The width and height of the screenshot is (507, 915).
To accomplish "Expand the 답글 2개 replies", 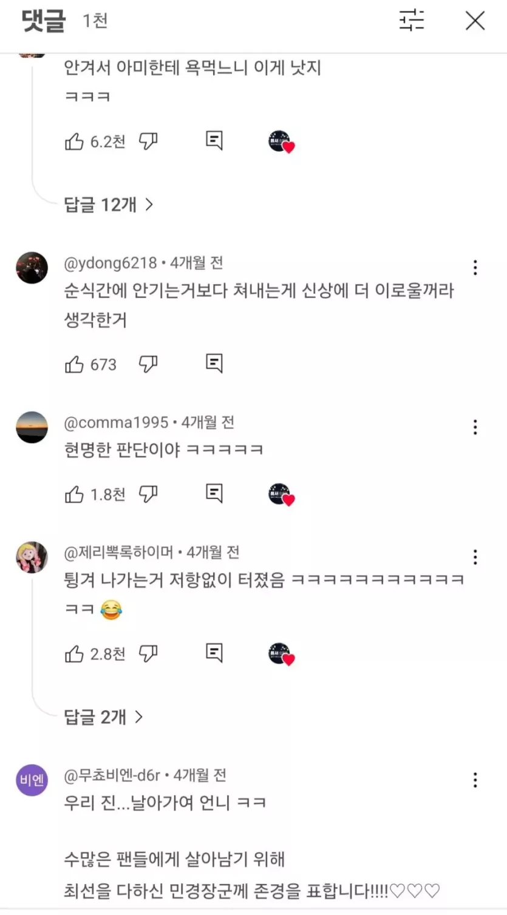I will coord(103,717).
